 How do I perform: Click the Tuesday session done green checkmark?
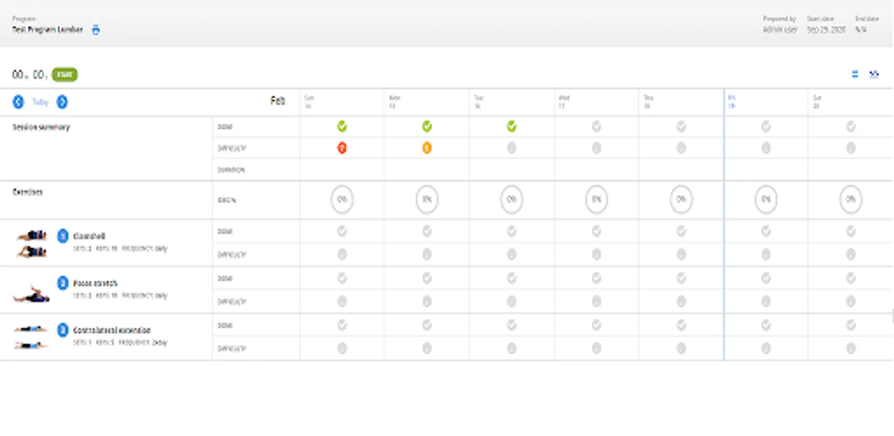(512, 127)
